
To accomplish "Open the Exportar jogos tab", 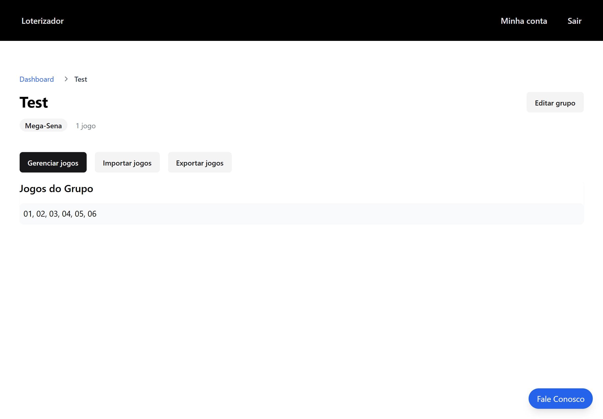I will (x=200, y=162).
